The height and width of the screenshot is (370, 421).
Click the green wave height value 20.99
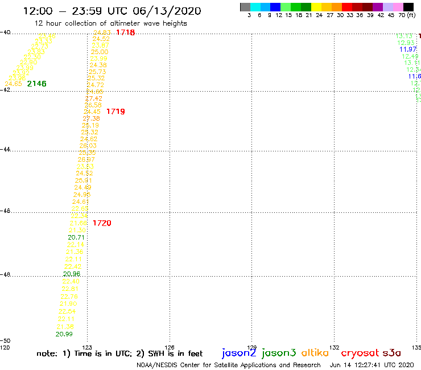click(x=64, y=334)
